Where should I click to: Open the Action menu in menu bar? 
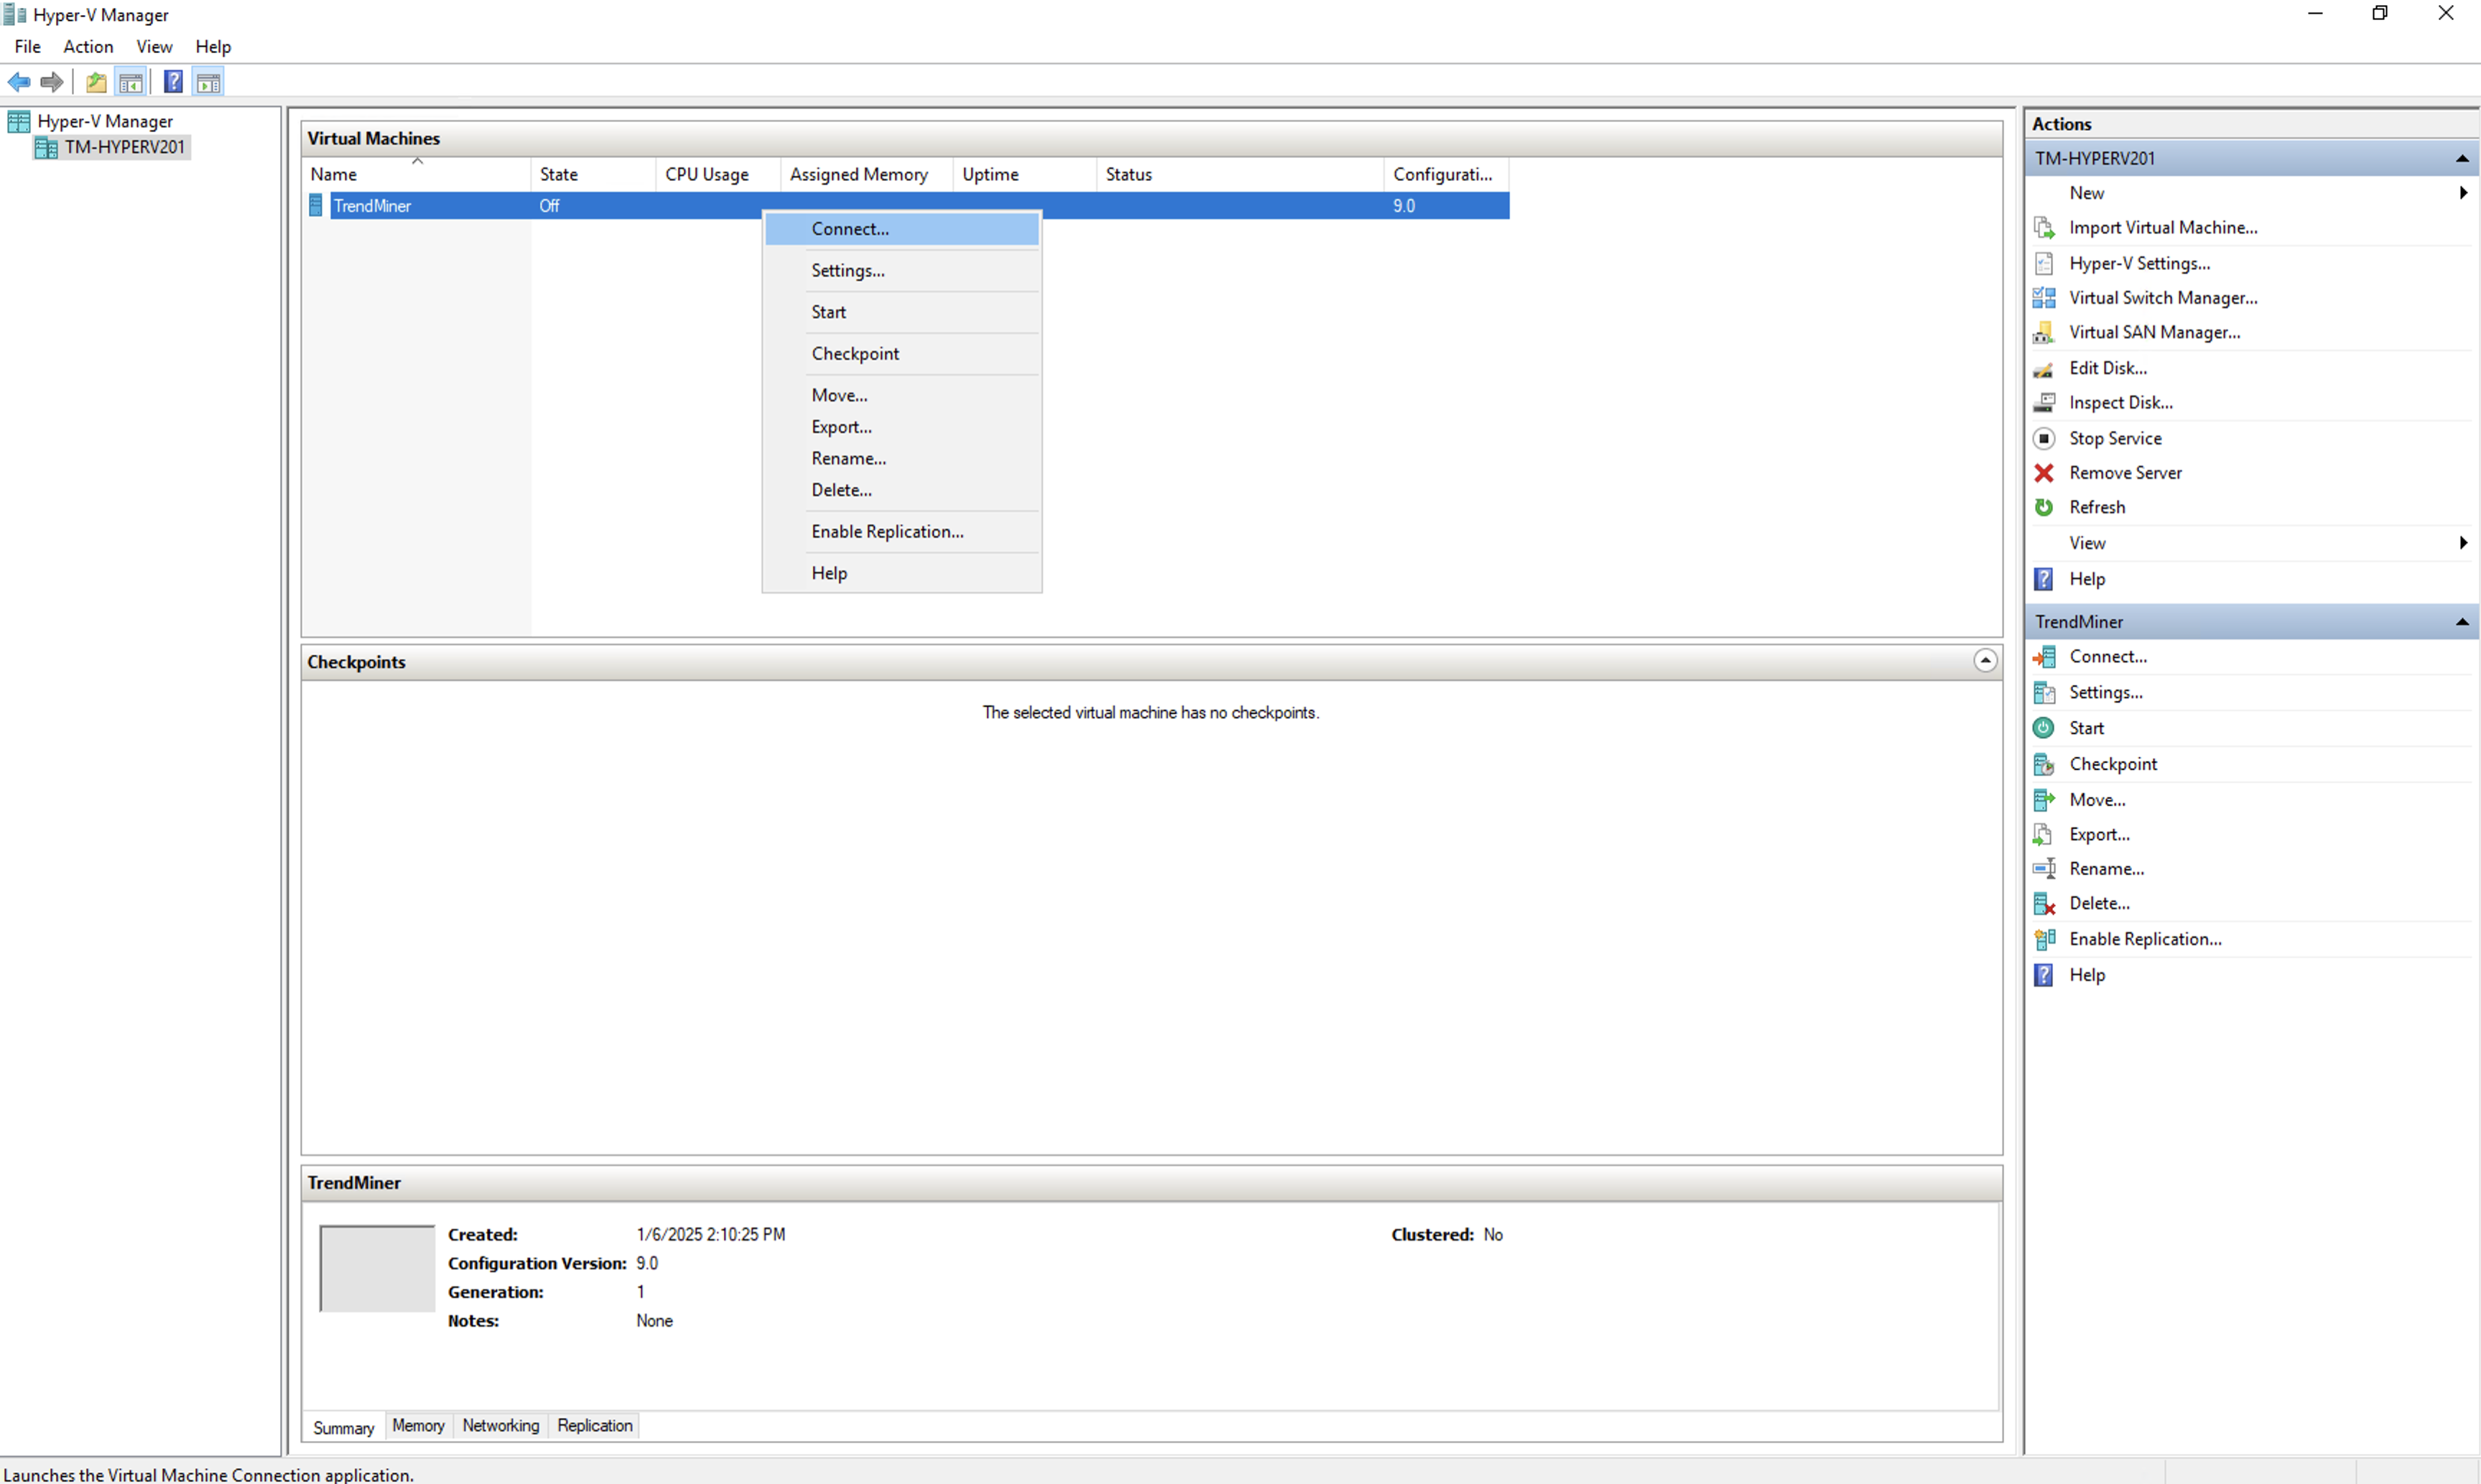88,47
